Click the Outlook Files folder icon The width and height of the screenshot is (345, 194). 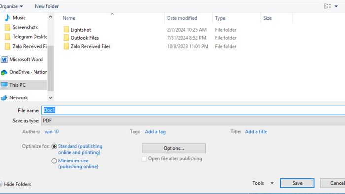(66, 38)
